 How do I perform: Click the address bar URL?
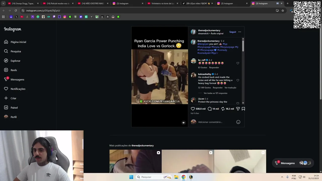(43, 11)
